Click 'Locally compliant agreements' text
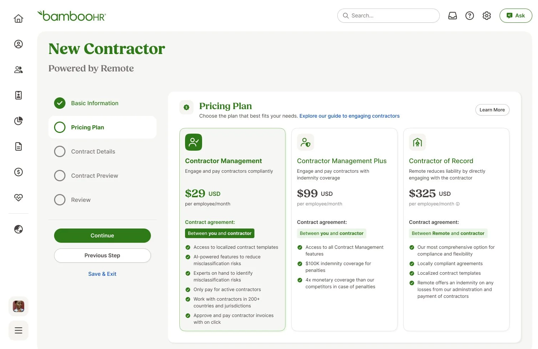Viewport: 538px width, 349px height. pos(450,264)
